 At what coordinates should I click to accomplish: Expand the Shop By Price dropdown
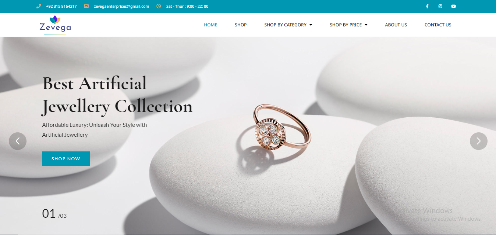pos(348,25)
